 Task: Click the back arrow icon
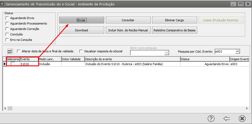click(227, 119)
